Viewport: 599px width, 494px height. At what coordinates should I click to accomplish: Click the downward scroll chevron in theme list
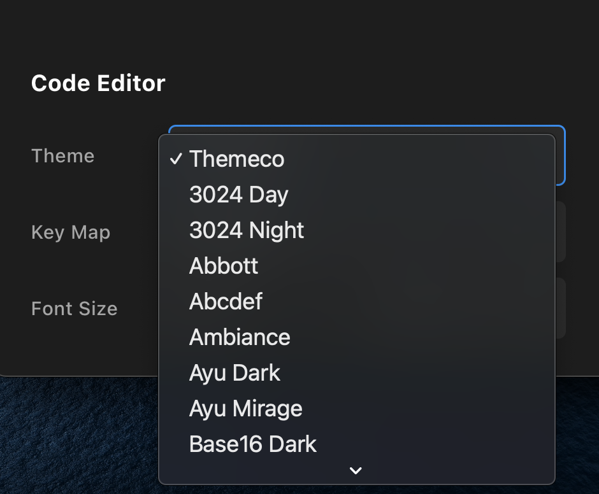[x=356, y=470]
